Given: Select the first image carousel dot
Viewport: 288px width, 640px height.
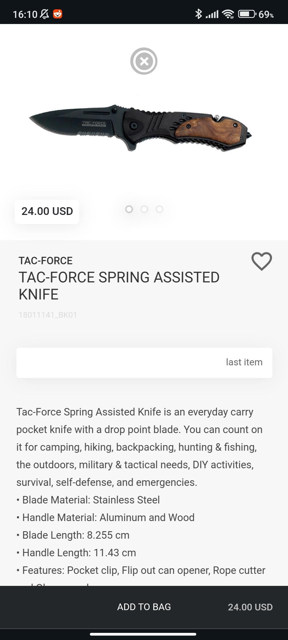Looking at the screenshot, I should pyautogui.click(x=129, y=209).
